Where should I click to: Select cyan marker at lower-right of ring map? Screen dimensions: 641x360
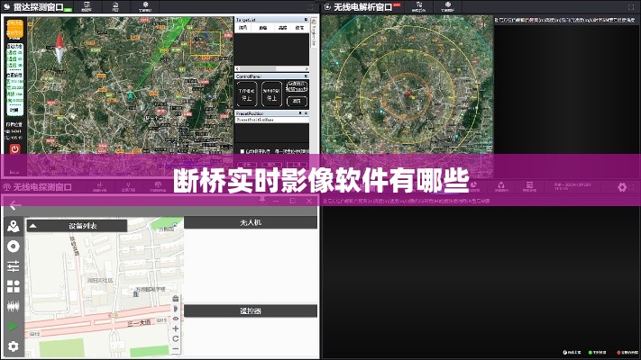[x=456, y=137]
